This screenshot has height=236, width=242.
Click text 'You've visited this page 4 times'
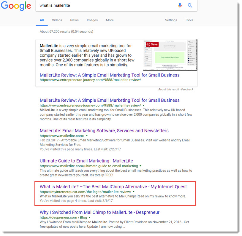tap(63, 201)
